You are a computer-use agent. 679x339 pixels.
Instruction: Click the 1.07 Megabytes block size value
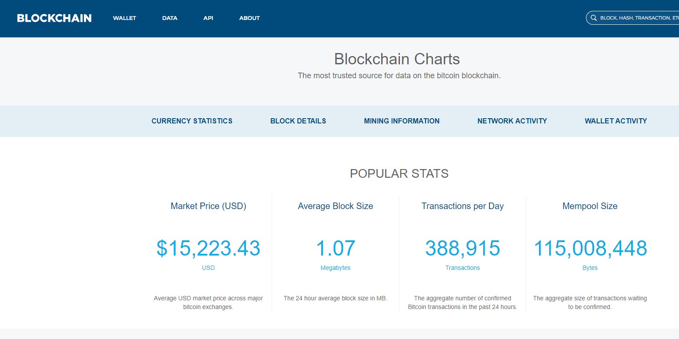pyautogui.click(x=335, y=249)
